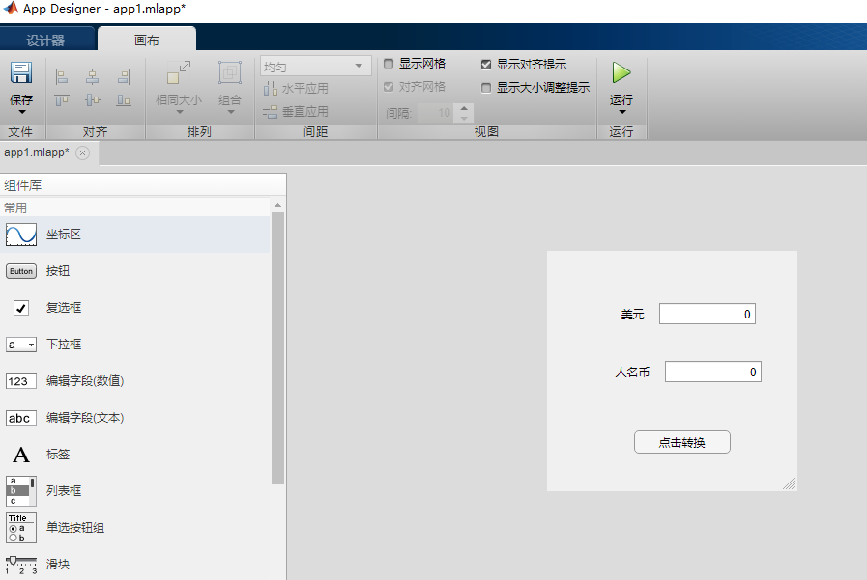Select the 按钮 Button component icon
Viewport: 867px width, 580px height.
[x=21, y=271]
